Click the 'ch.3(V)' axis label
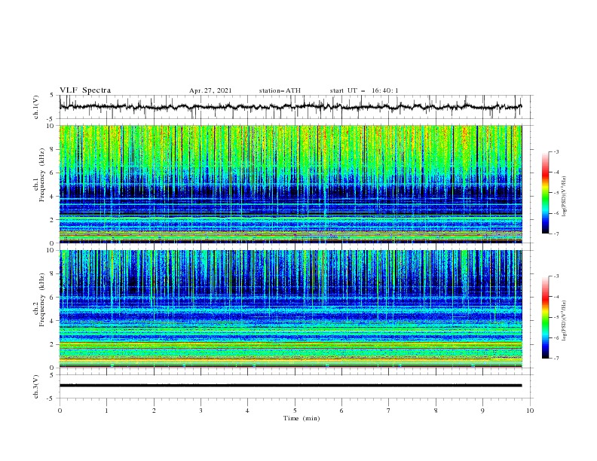Image resolution: width=597 pixels, height=461 pixels. point(35,386)
